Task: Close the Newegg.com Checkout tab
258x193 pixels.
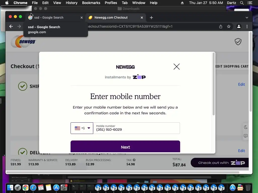Action: tap(142, 18)
